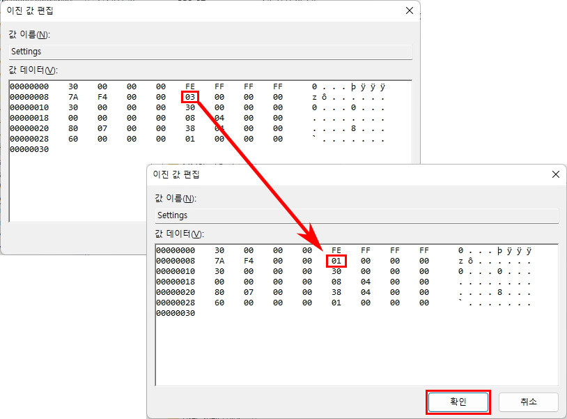Click ASCII text 'z ô' in the front dialog

point(466,261)
